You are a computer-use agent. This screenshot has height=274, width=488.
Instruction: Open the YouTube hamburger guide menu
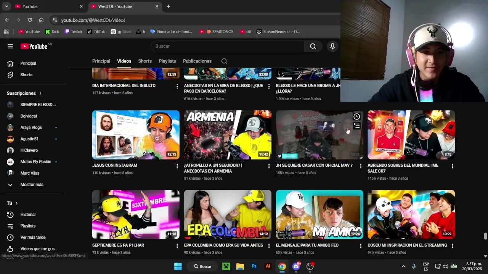tap(10, 46)
